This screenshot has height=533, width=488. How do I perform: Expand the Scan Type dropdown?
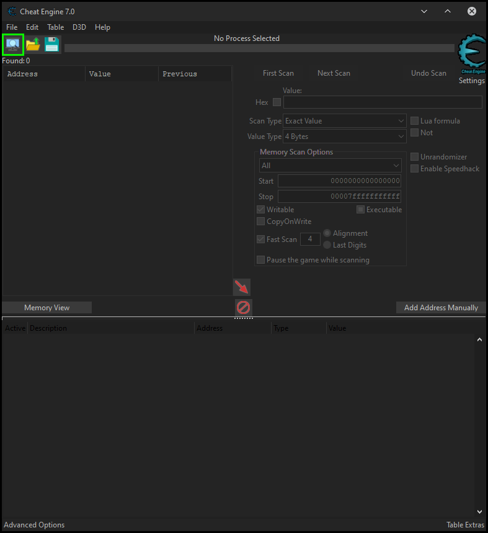[345, 121]
